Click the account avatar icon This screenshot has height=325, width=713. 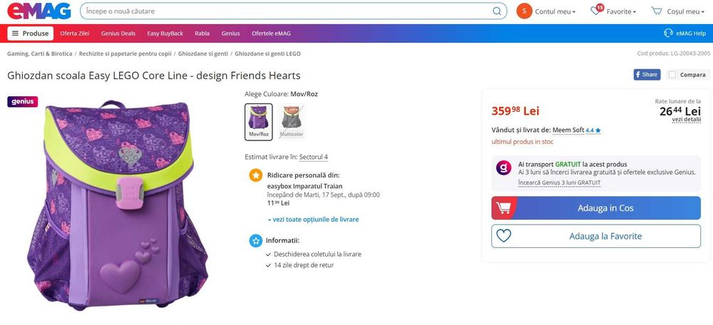524,11
